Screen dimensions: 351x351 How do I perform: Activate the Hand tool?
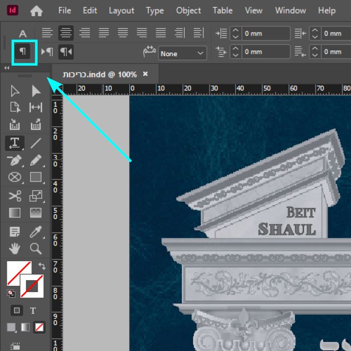tap(15, 248)
